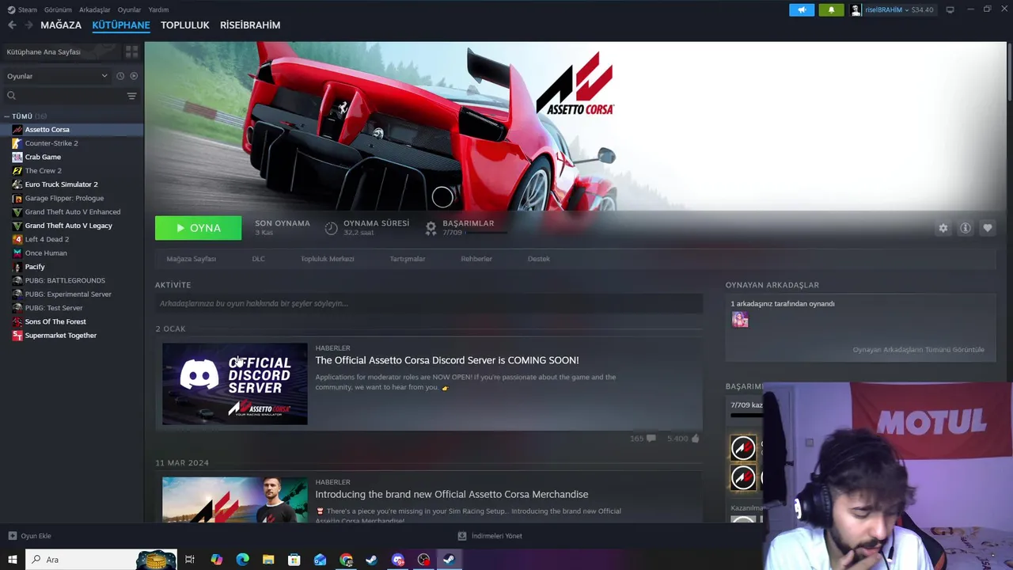Open the Rehberler link
Image resolution: width=1013 pixels, height=570 pixels.
point(476,259)
